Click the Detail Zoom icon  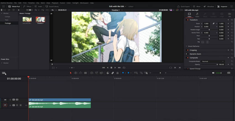(141, 73)
